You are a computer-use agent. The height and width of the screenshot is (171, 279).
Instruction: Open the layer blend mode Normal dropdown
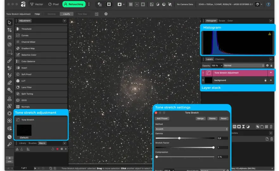(244, 66)
